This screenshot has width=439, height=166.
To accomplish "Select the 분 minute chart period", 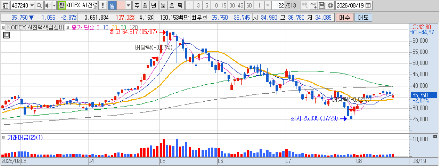I will click(x=163, y=5).
